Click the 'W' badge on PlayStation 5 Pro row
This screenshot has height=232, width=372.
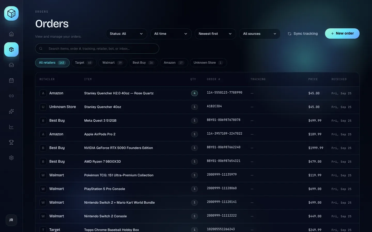click(x=43, y=189)
